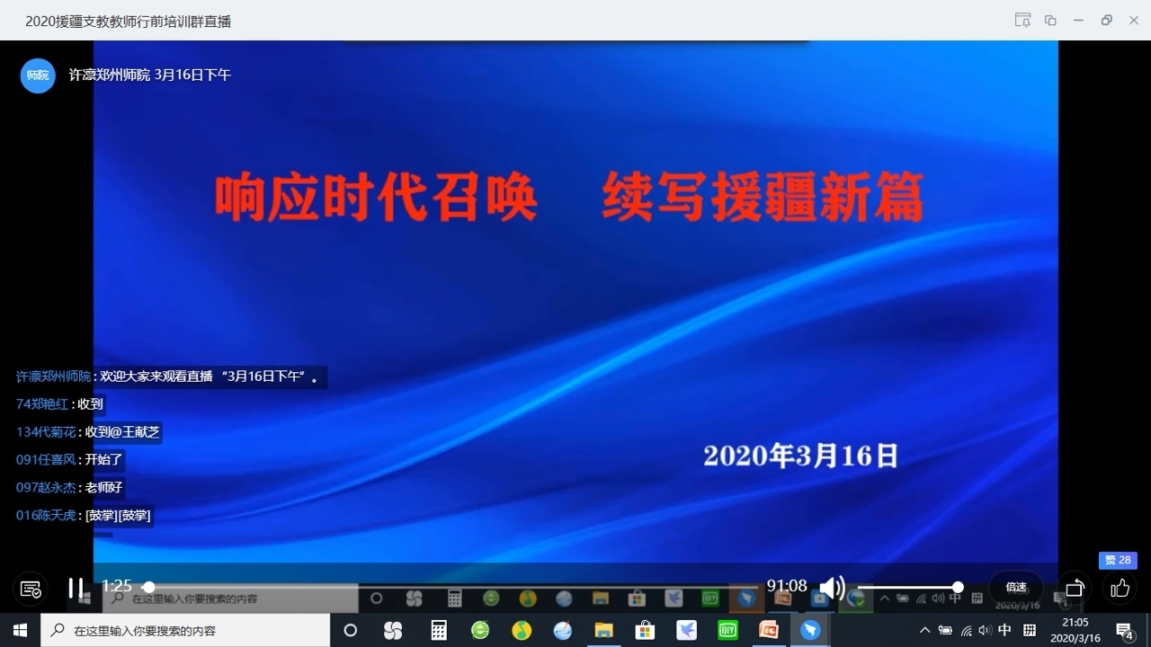Screen dimensions: 1151x647
Task: Open File Explorer from the taskbar
Action: pos(602,630)
